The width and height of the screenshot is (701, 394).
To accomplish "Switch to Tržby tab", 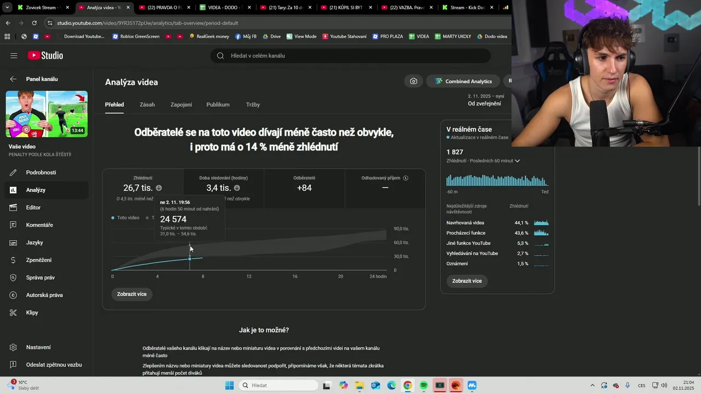I will (253, 105).
